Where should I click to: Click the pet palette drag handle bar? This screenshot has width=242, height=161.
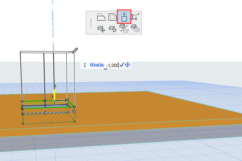coord(91,23)
